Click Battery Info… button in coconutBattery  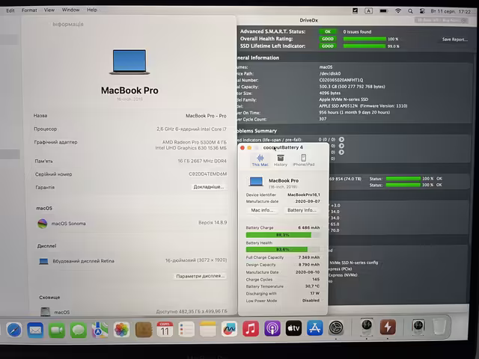pos(302,210)
